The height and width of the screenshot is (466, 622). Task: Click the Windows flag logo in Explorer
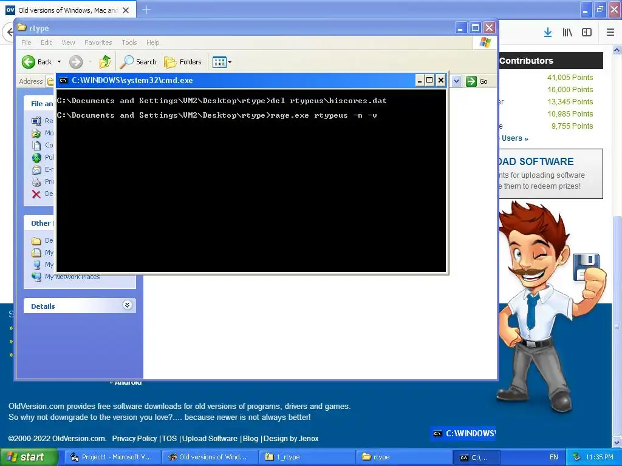click(x=485, y=42)
